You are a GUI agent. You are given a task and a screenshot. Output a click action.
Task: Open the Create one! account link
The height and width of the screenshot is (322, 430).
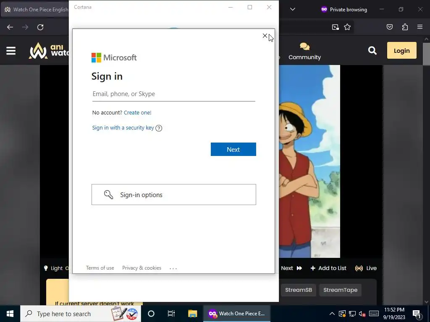click(137, 112)
